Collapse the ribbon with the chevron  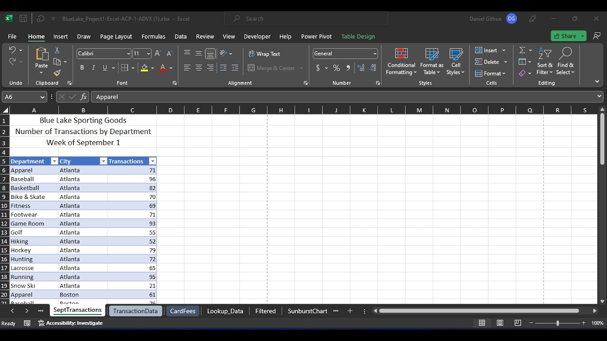(597, 81)
